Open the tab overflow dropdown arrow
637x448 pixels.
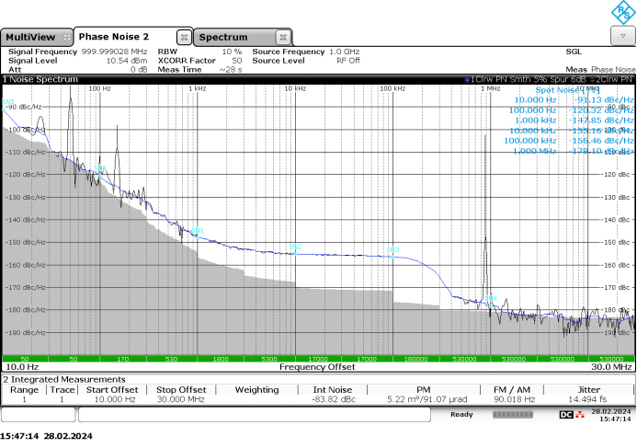tap(624, 35)
